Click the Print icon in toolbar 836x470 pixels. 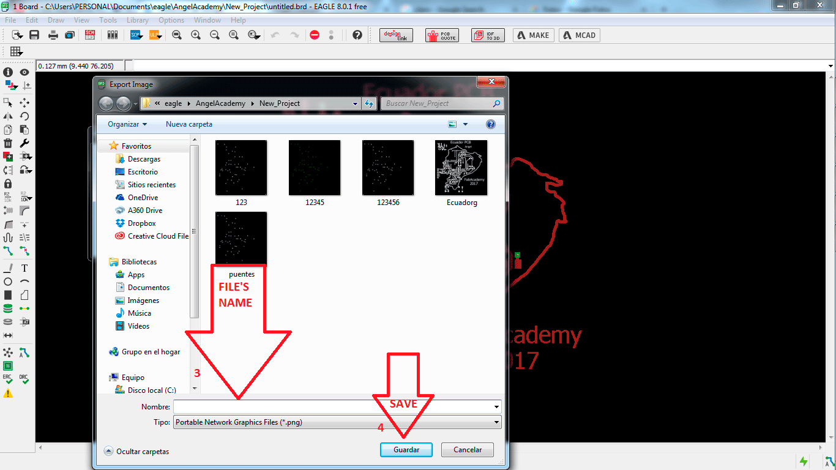pyautogui.click(x=53, y=35)
